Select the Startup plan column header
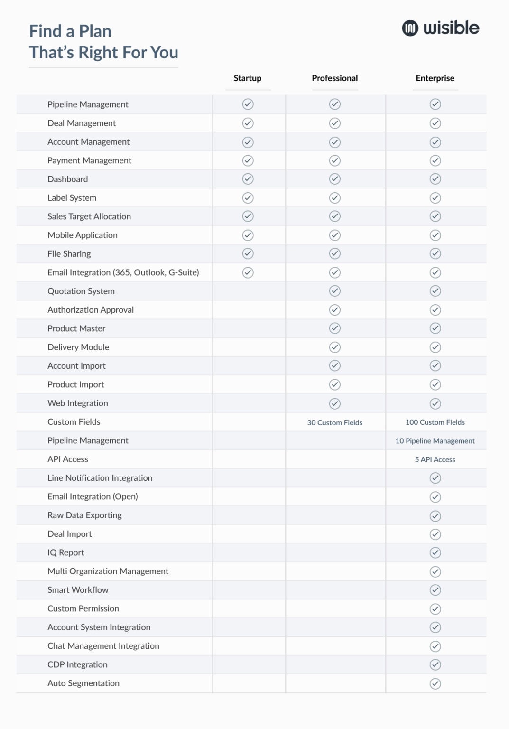The height and width of the screenshot is (729, 509). point(248,78)
